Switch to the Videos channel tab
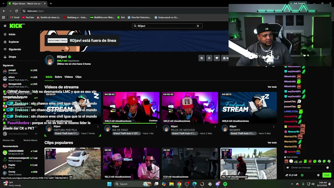The width and height of the screenshot is (334, 188). coord(69,77)
